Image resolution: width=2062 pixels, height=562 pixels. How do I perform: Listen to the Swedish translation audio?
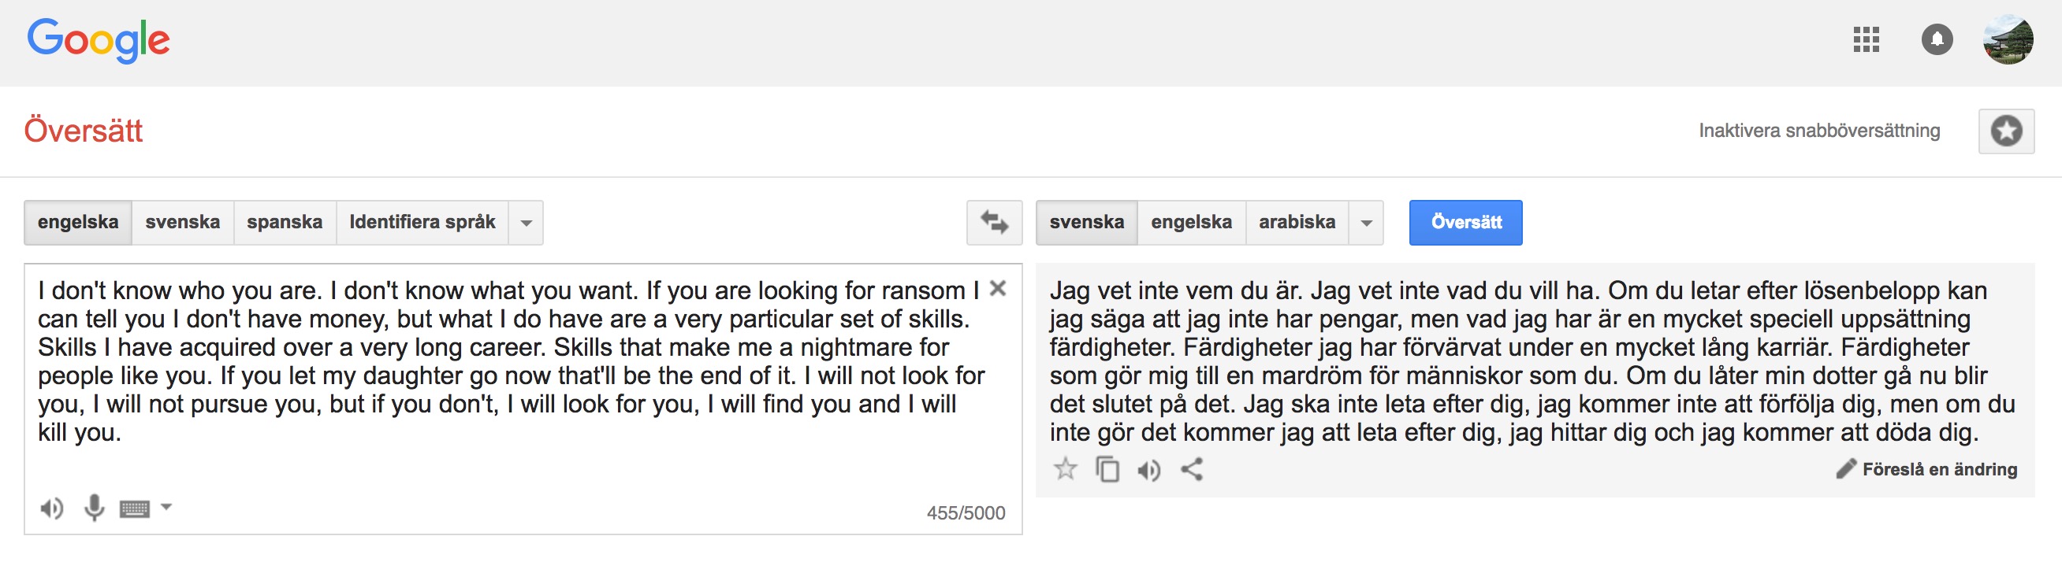coord(1148,470)
